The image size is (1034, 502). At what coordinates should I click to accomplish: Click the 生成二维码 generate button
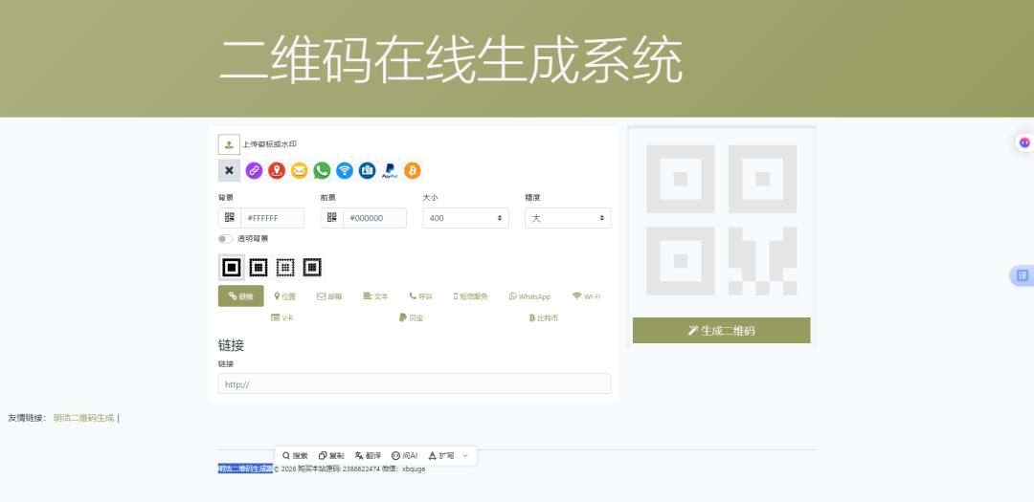[x=722, y=330]
